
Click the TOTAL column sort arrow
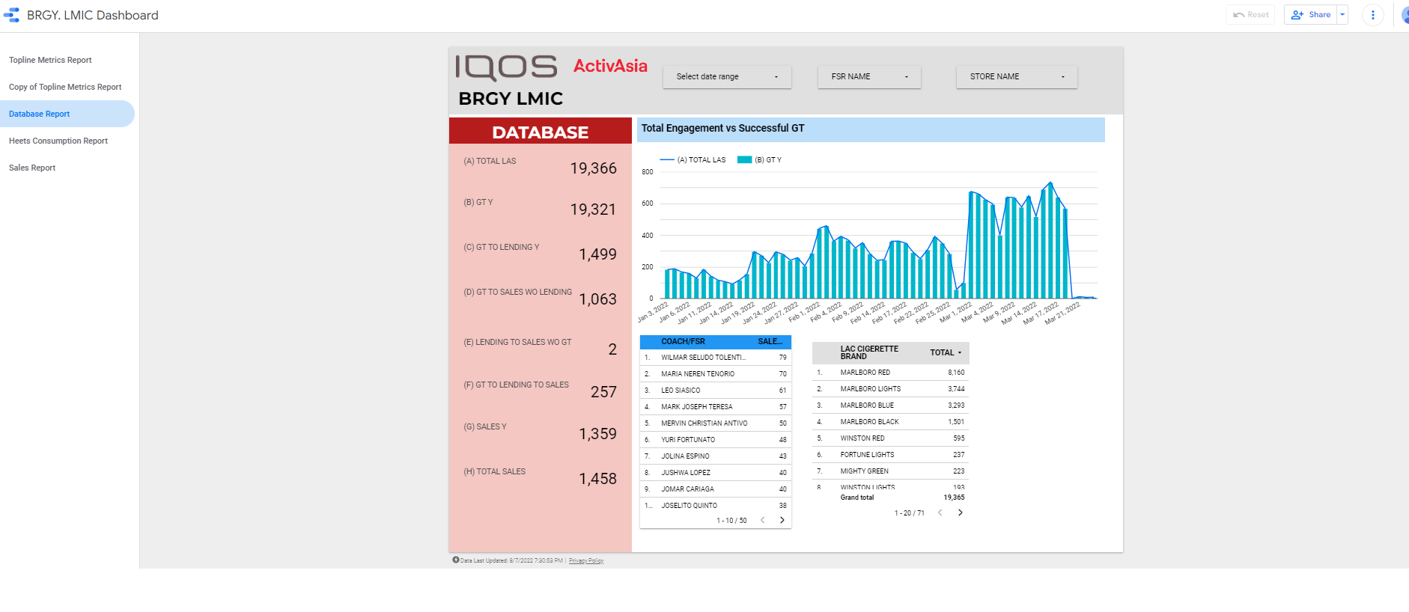[x=960, y=353]
